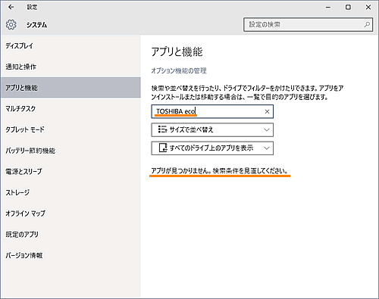This screenshot has height=299, width=379.
Task: Open the サイズで並べ替え sort dropdown
Action: (x=212, y=129)
